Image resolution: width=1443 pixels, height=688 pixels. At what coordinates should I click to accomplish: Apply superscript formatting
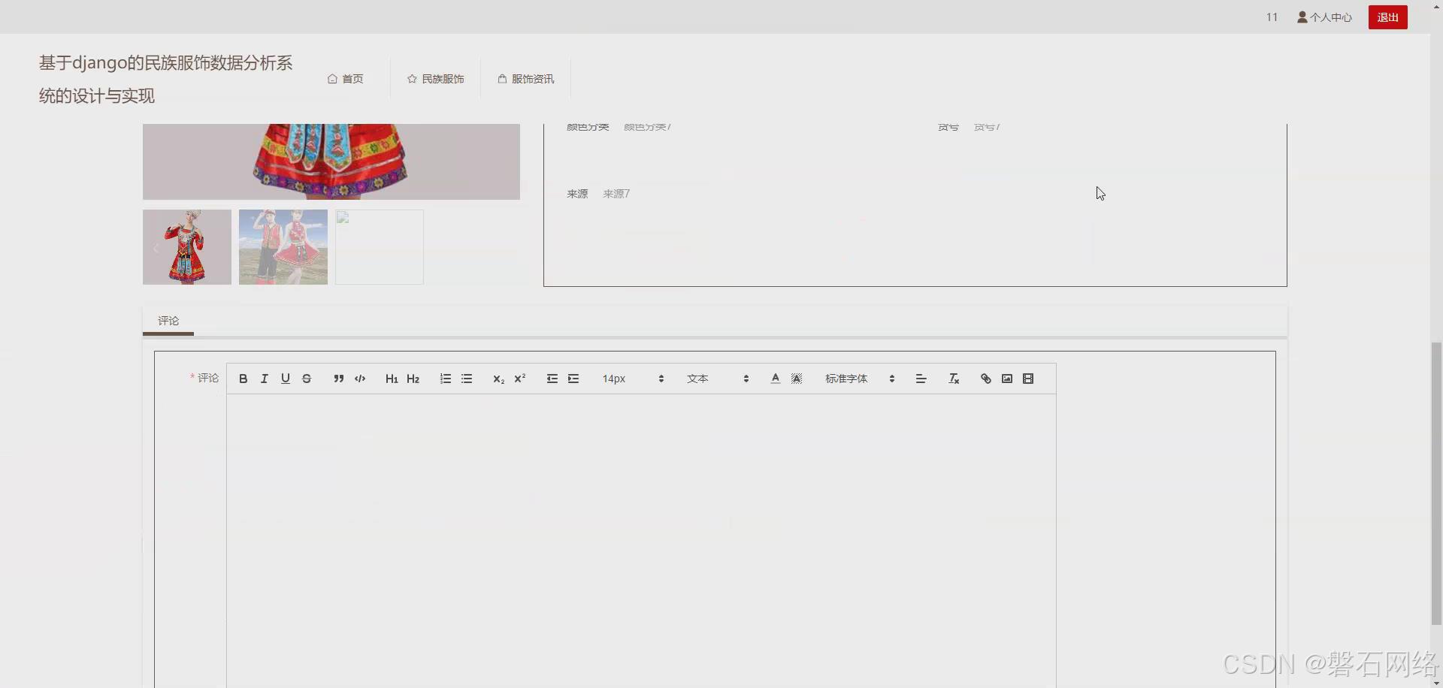click(519, 379)
